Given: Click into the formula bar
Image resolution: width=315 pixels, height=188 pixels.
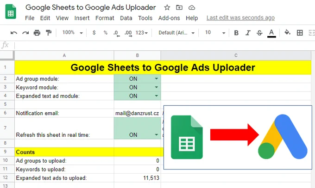Looking at the screenshot, I should pyautogui.click(x=165, y=45).
